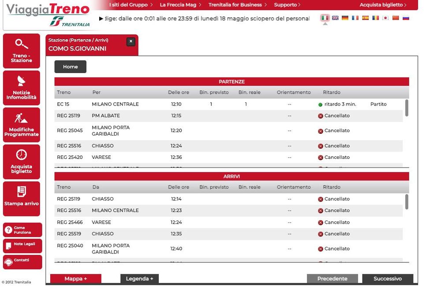The image size is (427, 294).
Task: Switch language to German flag
Action: (x=345, y=18)
